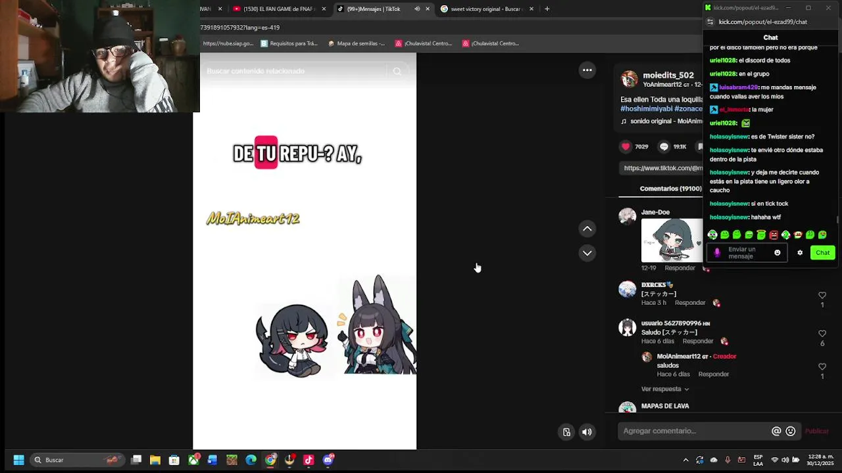Open the Jane-Doe commenter avatar
This screenshot has width=842, height=473.
pyautogui.click(x=628, y=216)
